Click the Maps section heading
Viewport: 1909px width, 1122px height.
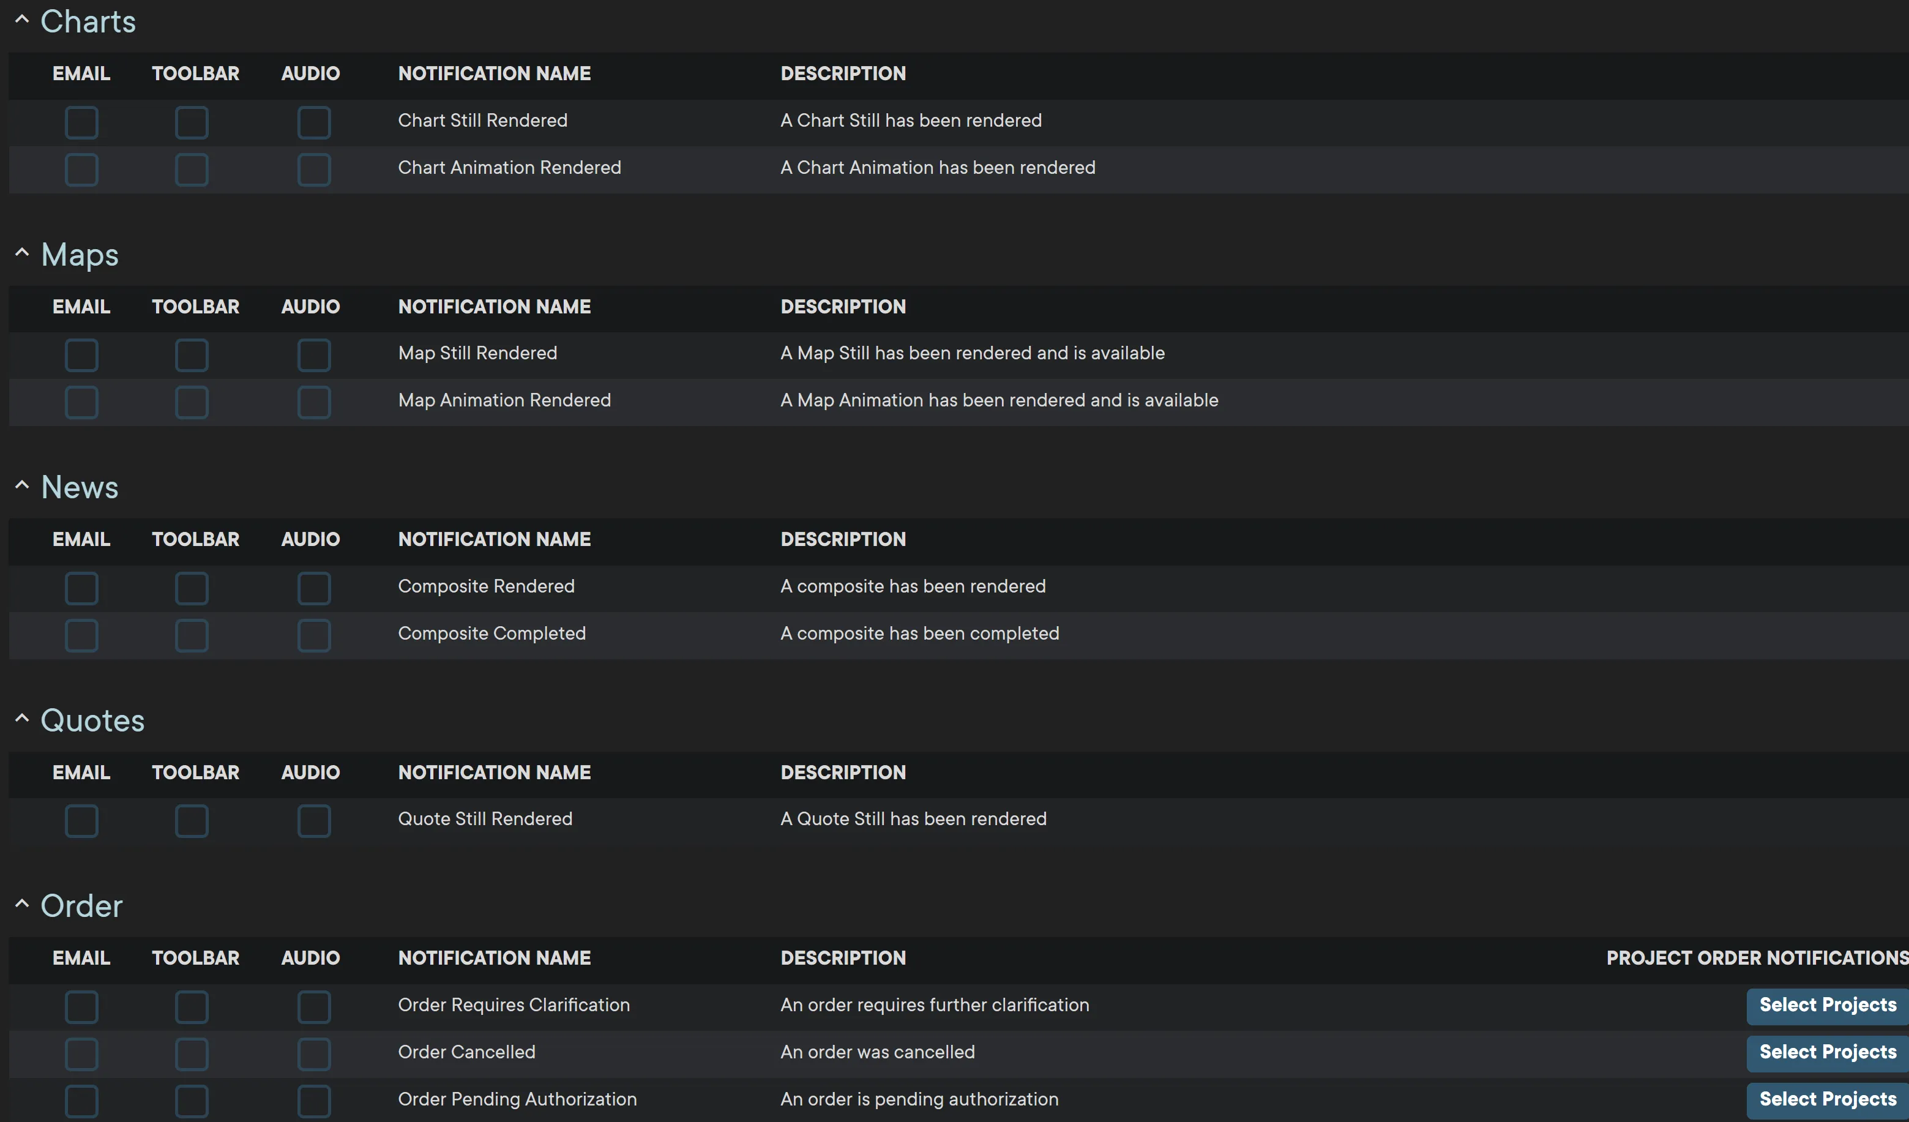click(80, 255)
